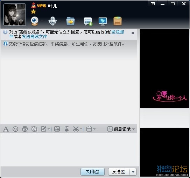Send a window shake nudge
190x178 pixels.
(34, 129)
